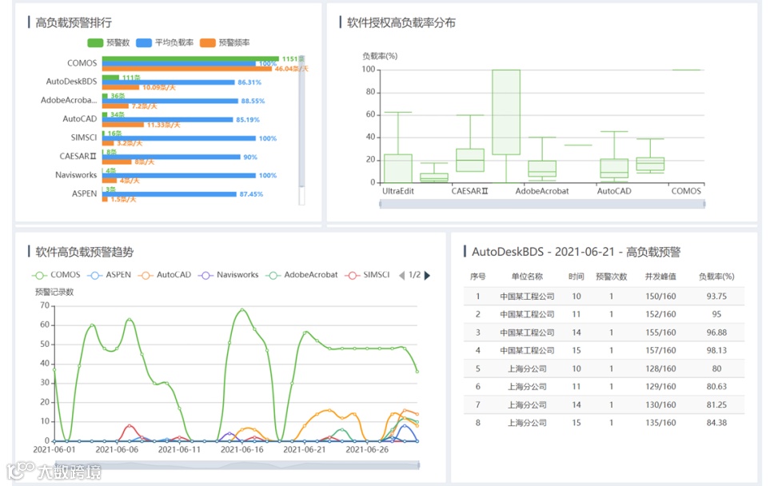The width and height of the screenshot is (778, 486).
Task: Click the SIMSCI label in the ranking chart
Action: point(83,137)
